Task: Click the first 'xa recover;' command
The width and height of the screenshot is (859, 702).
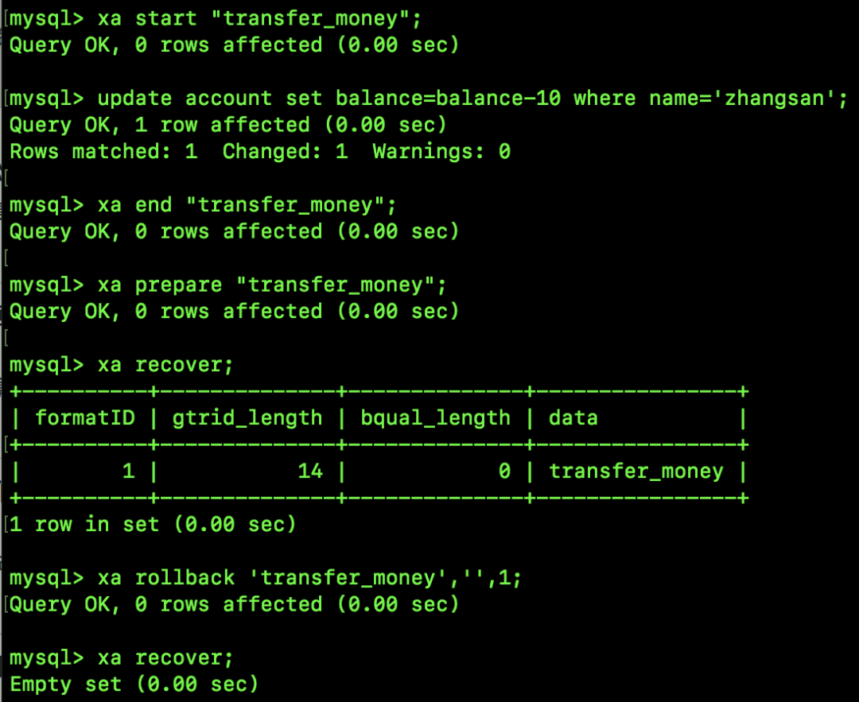Action: click(165, 365)
